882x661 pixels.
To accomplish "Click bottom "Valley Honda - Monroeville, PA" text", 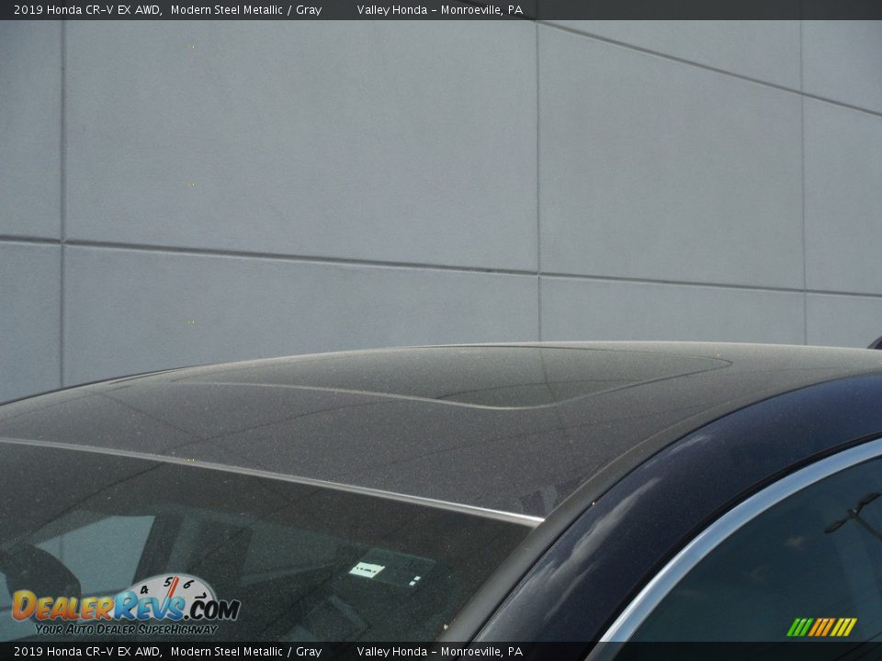I will pos(439,652).
